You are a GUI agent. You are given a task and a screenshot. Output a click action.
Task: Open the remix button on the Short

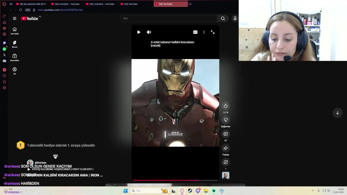pyautogui.click(x=226, y=162)
